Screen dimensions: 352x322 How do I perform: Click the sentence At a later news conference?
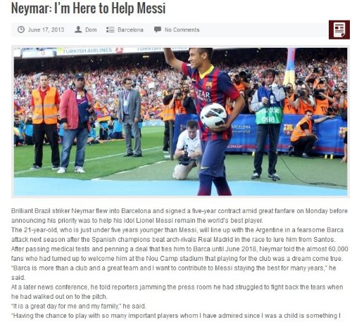pos(177,292)
